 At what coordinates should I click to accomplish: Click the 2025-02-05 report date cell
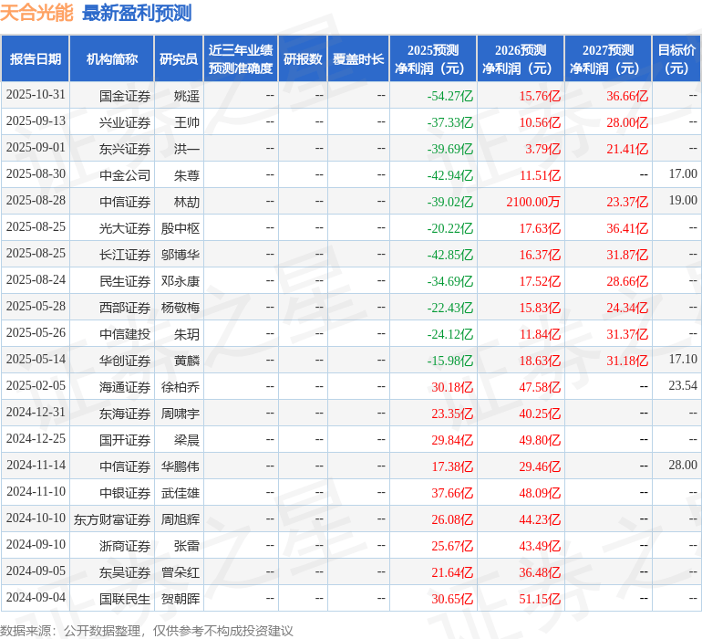[x=36, y=386]
